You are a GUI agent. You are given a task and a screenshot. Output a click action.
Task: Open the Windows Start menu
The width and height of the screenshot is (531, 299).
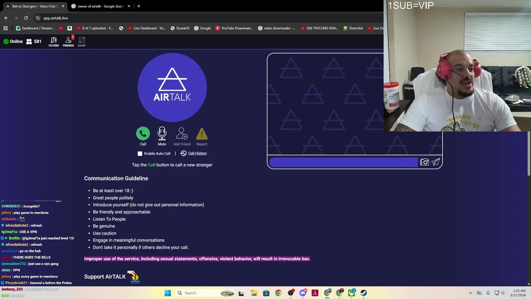(x=168, y=293)
